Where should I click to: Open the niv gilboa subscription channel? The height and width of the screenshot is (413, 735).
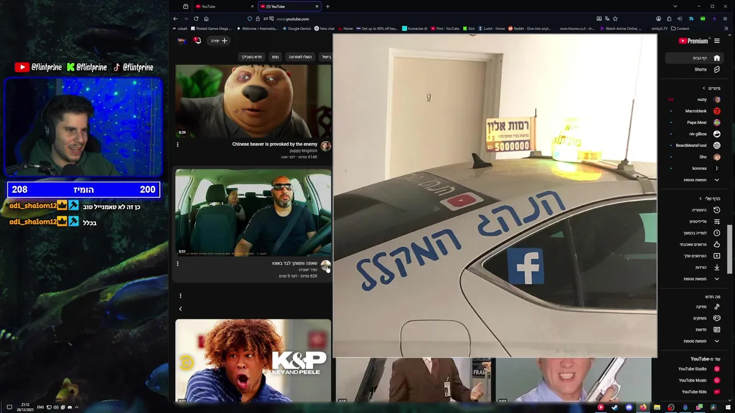pyautogui.click(x=694, y=134)
